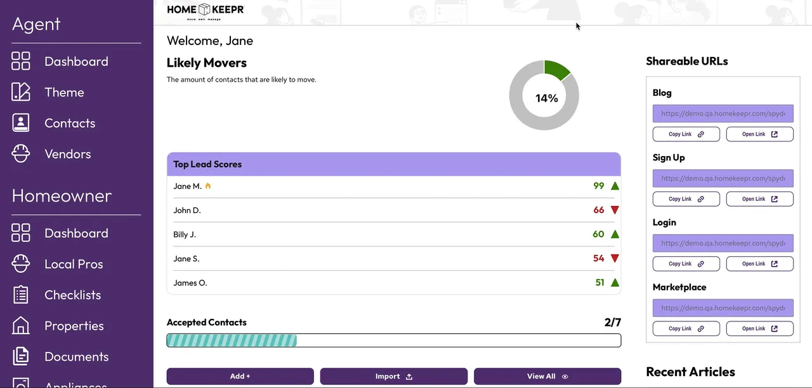812x388 pixels.
Task: Click the Sign Up URL field
Action: pyautogui.click(x=723, y=178)
